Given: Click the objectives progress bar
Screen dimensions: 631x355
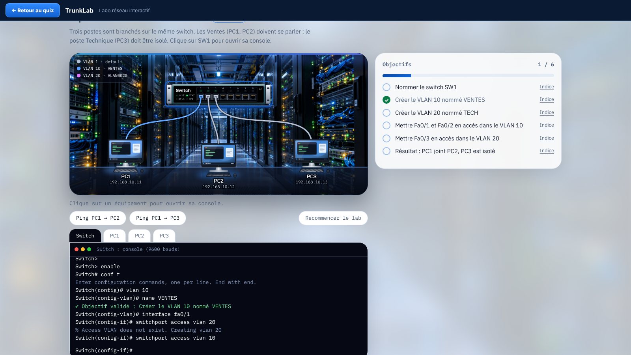Looking at the screenshot, I should [x=468, y=75].
